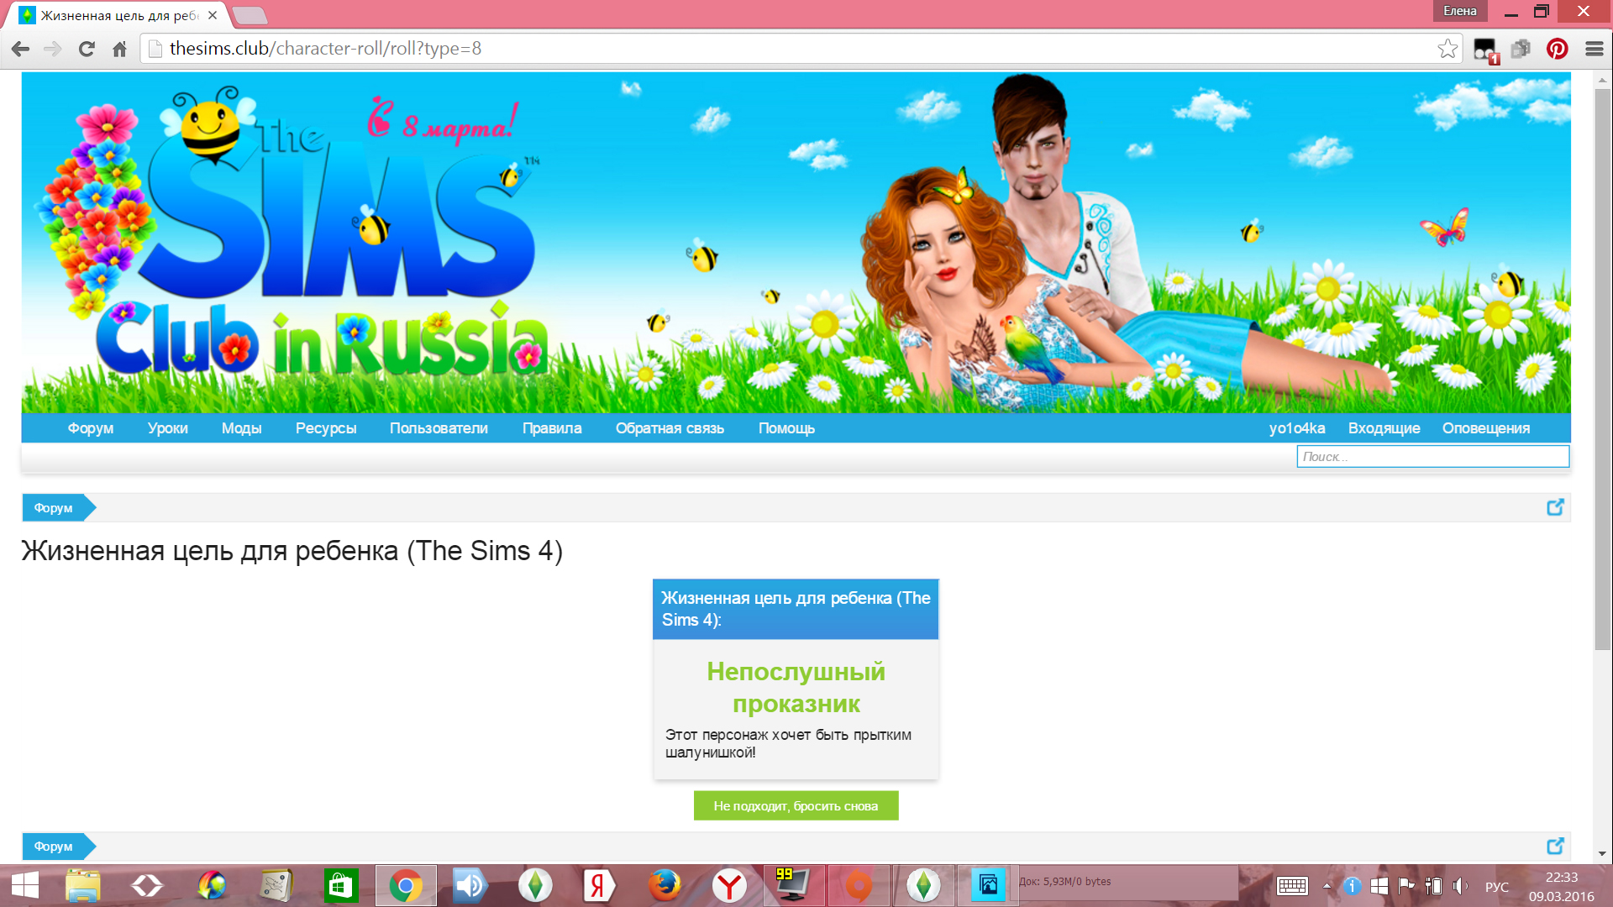The width and height of the screenshot is (1613, 907).
Task: Click the browser back arrow
Action: [21, 49]
